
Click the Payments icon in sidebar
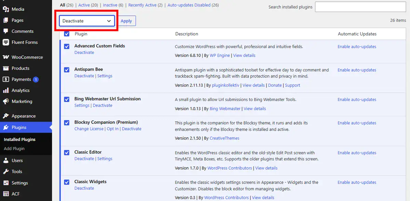point(6,79)
